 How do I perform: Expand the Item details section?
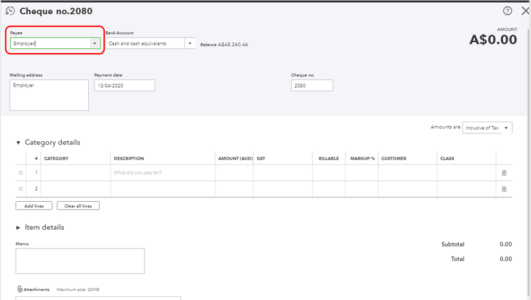(19, 227)
